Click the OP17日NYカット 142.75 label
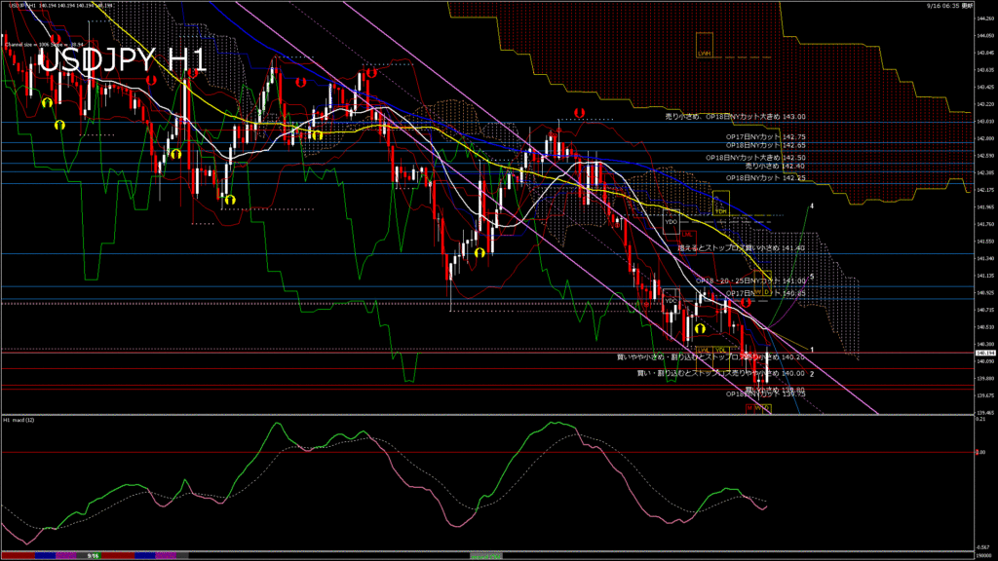 coord(758,137)
